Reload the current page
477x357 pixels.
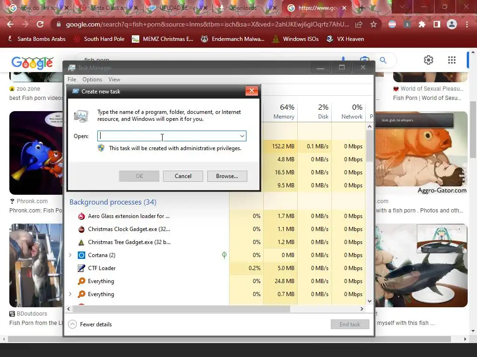[40, 24]
